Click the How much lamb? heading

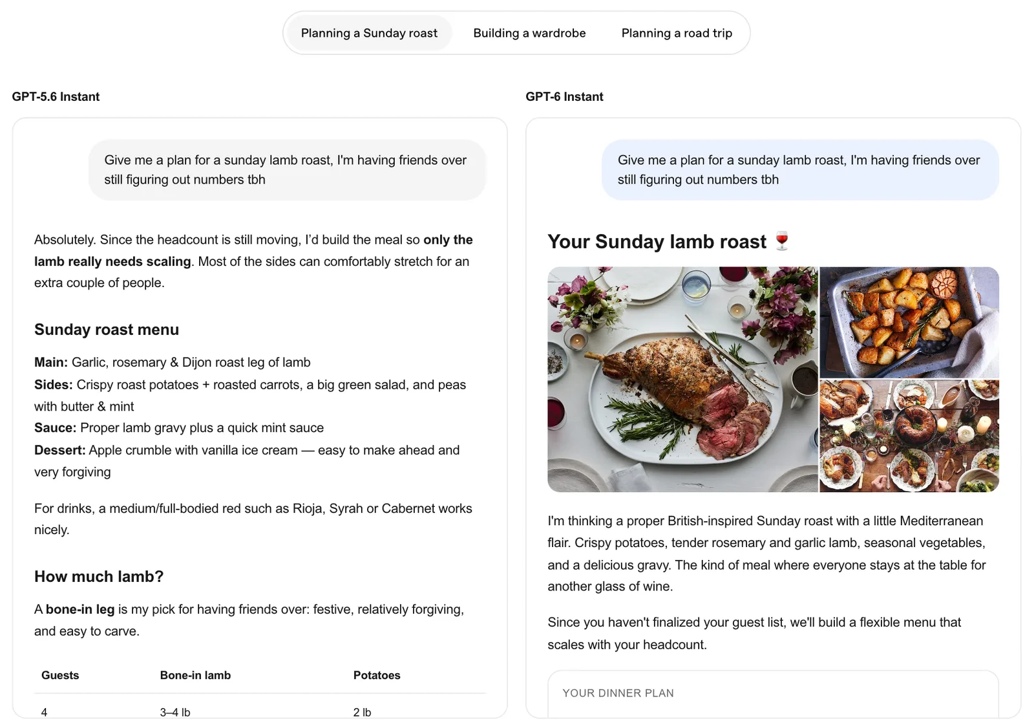coord(99,577)
